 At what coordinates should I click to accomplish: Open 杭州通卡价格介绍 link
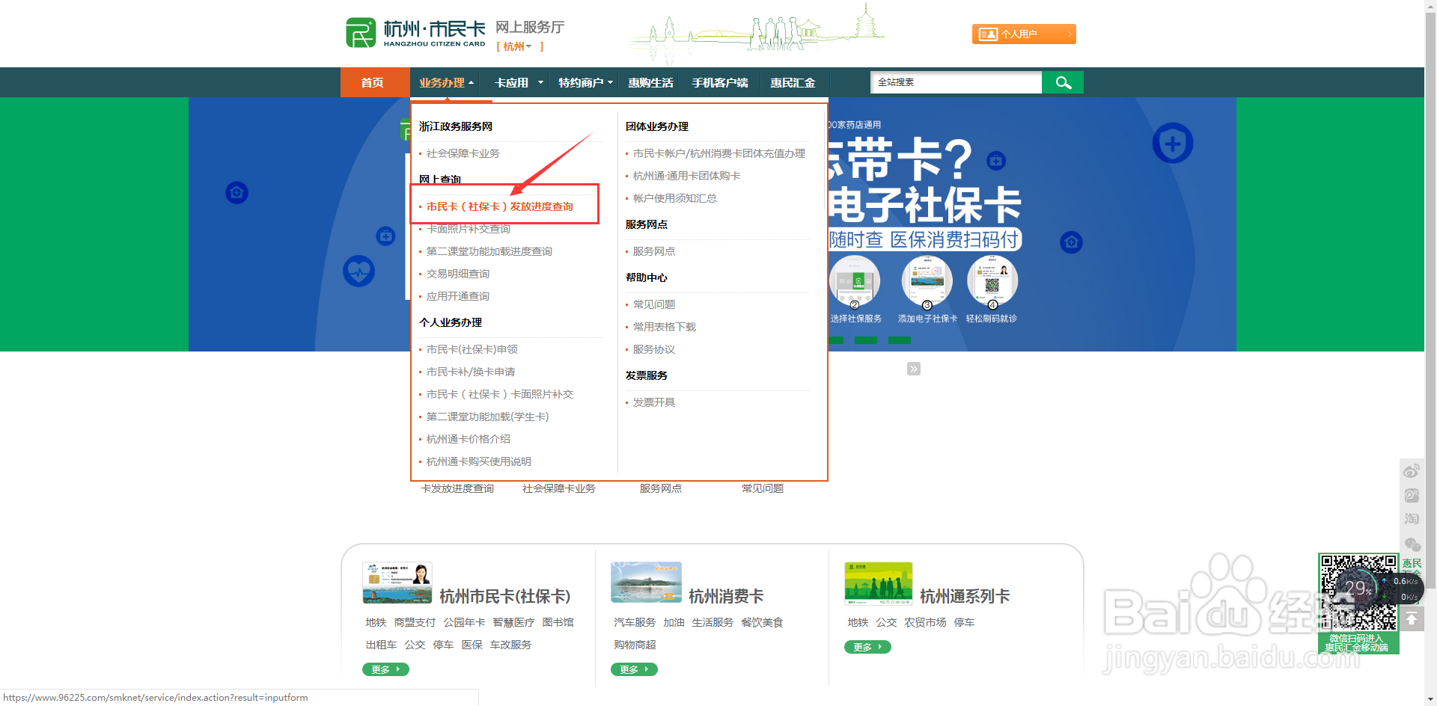point(469,439)
